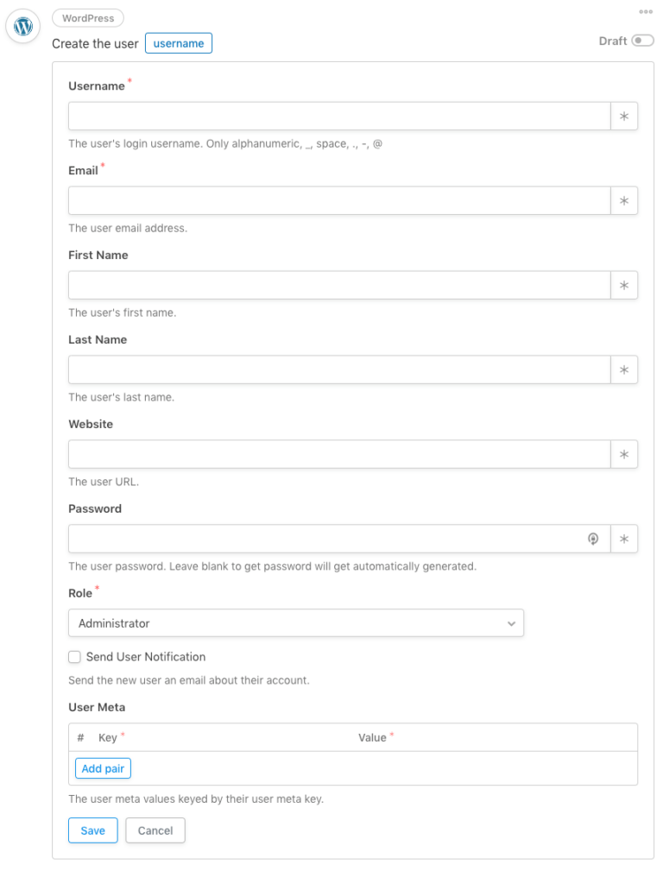
Task: Toggle the Draft switch
Action: click(x=642, y=41)
